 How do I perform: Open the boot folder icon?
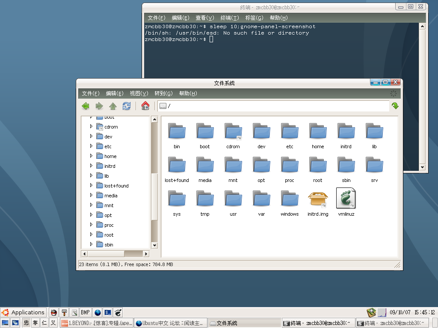(x=205, y=131)
